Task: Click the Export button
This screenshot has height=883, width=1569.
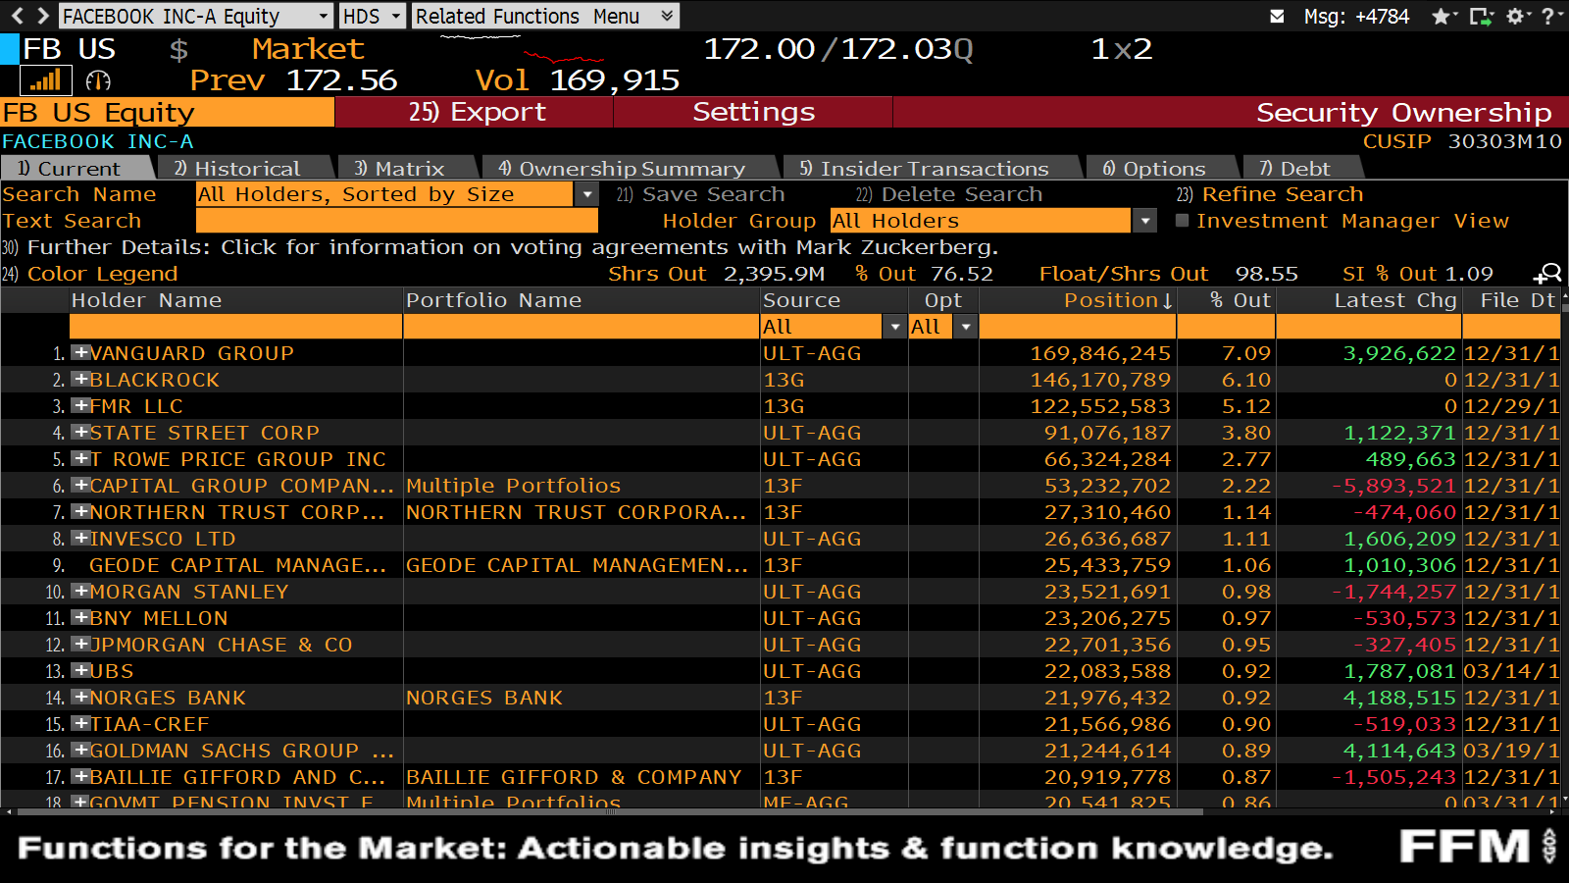Action: click(x=475, y=112)
